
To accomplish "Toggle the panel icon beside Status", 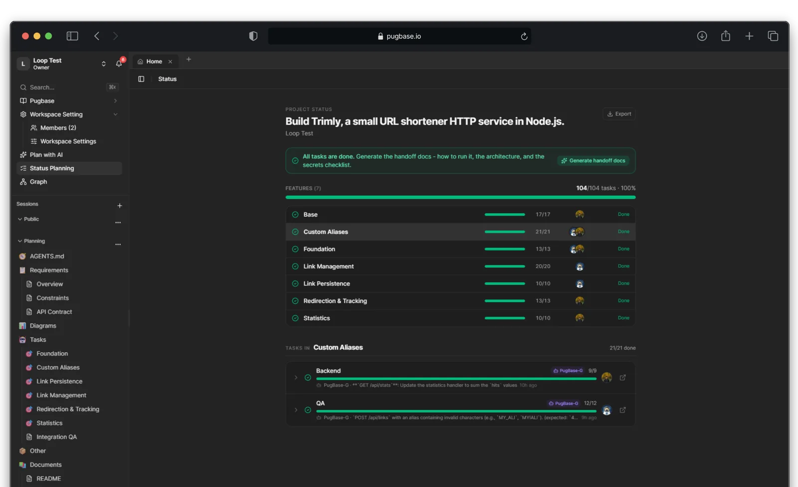I will click(x=141, y=79).
